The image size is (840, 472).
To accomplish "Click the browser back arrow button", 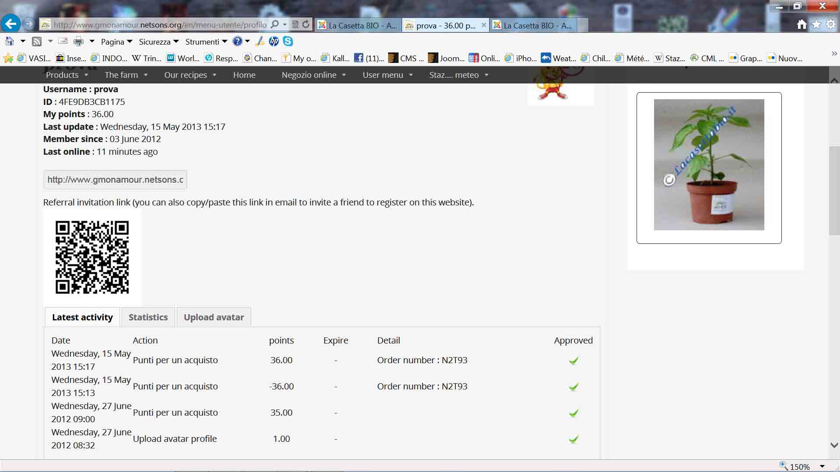I will point(10,24).
